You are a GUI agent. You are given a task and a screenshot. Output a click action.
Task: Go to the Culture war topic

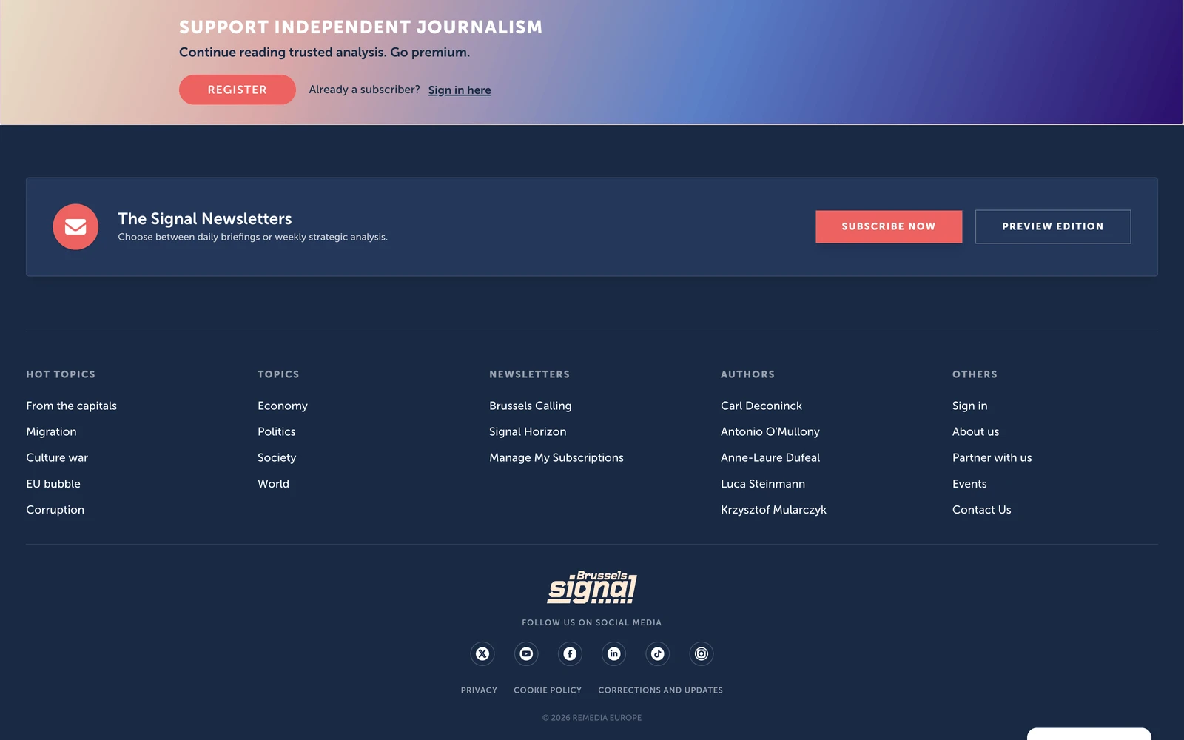tap(57, 457)
